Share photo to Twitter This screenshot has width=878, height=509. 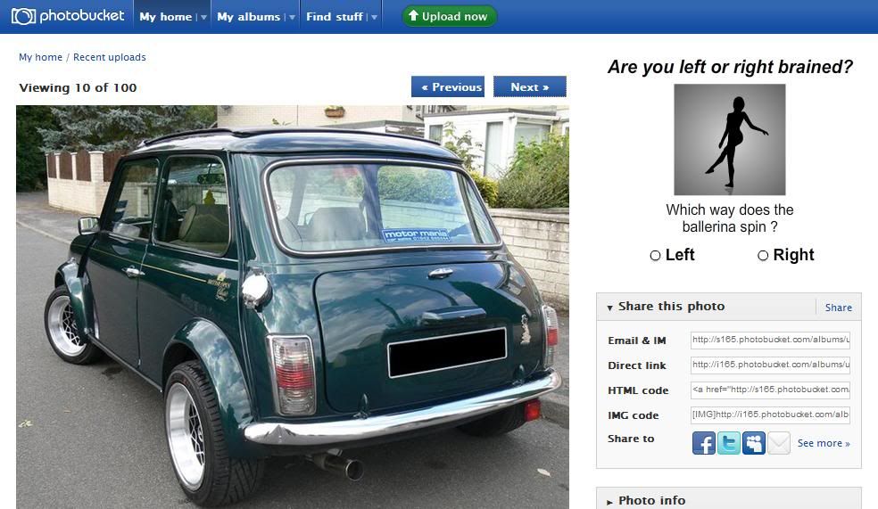(728, 443)
